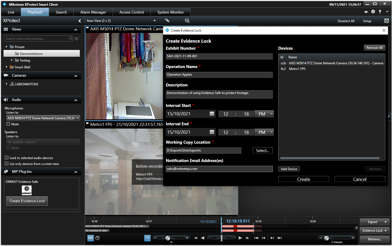Go to previous sequence
The height and width of the screenshot is (246, 392).
(264, 238)
